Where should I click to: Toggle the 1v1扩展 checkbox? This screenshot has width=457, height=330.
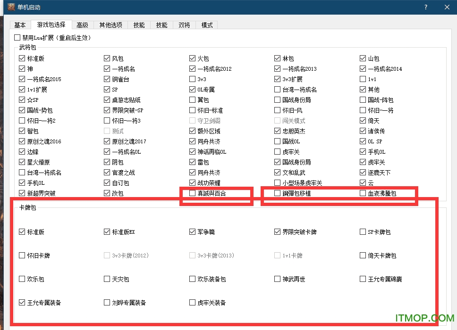[22, 90]
